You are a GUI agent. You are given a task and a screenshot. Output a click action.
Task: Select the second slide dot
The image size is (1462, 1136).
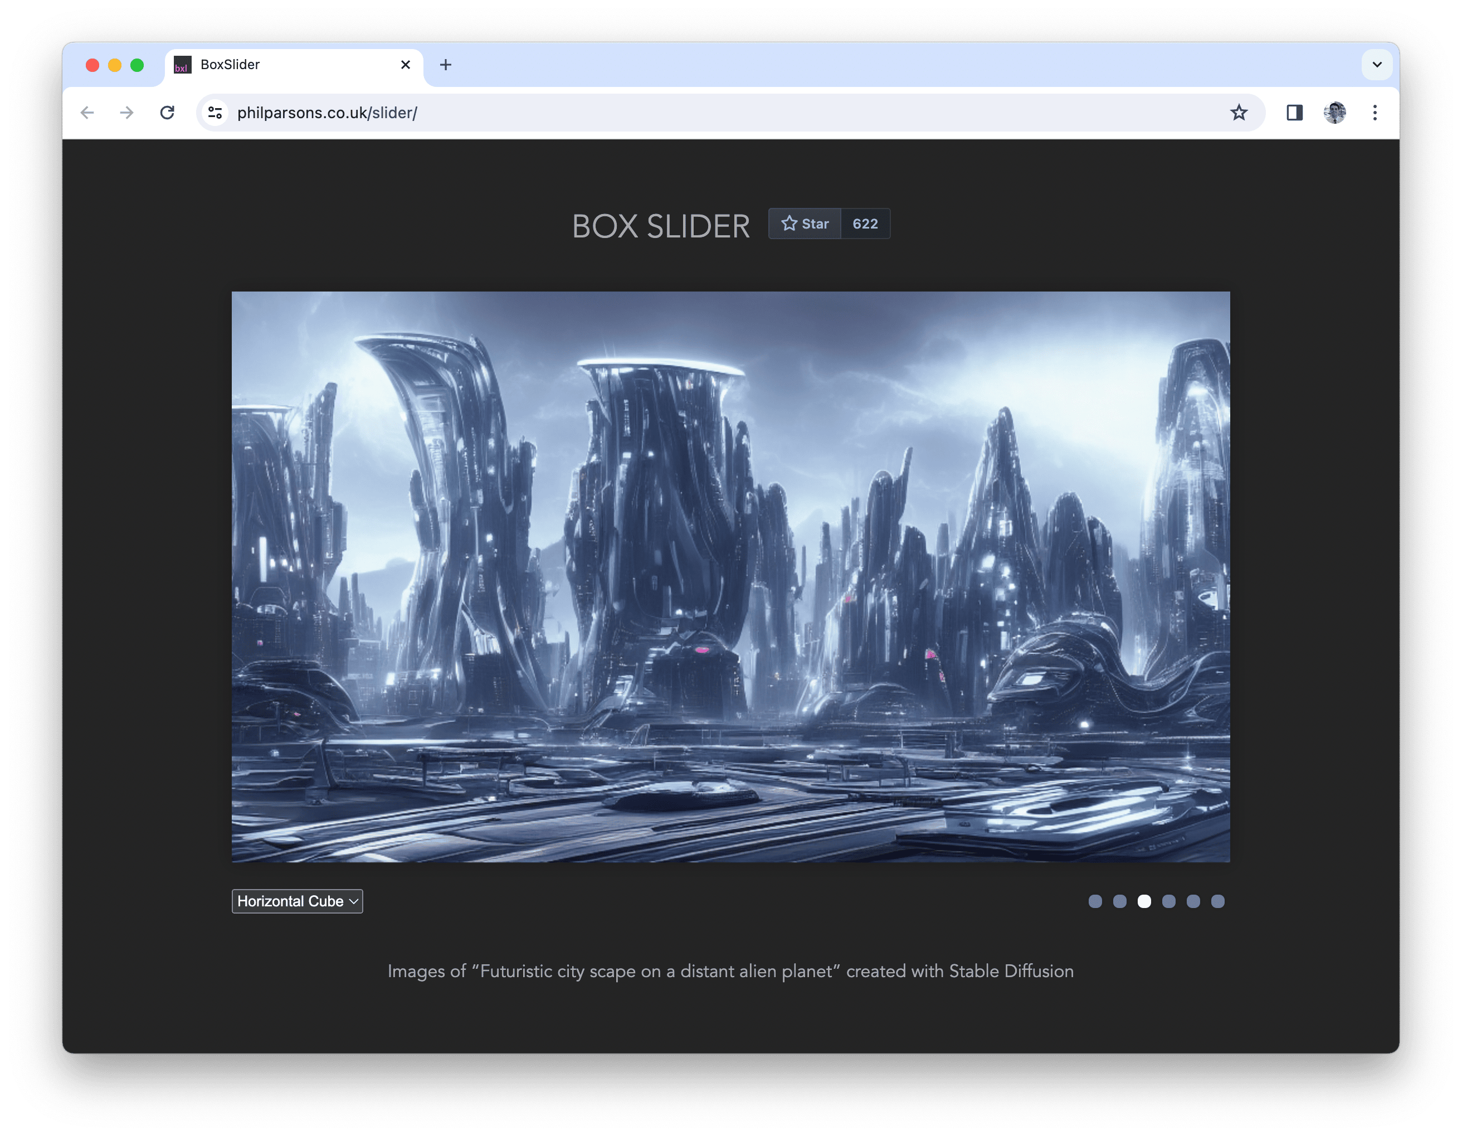(1120, 901)
